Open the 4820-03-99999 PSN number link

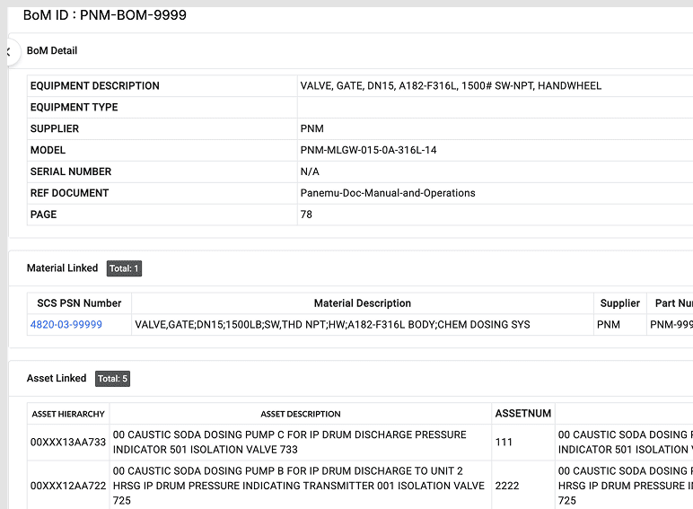[x=66, y=325]
